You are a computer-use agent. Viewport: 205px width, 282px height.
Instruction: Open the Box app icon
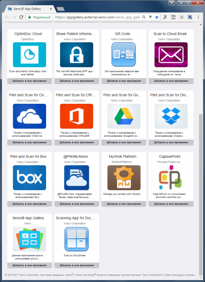29,178
